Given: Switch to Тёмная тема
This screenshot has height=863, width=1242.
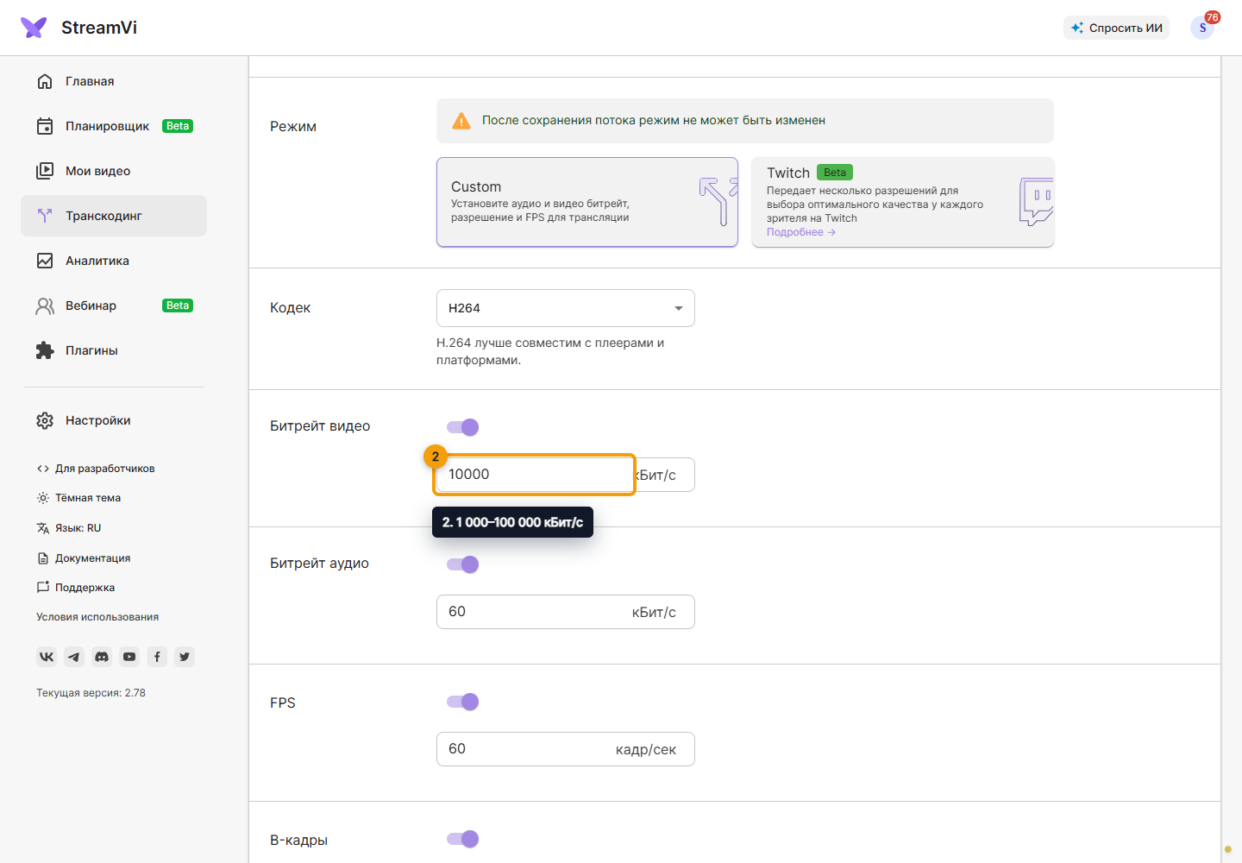Looking at the screenshot, I should click(x=78, y=498).
